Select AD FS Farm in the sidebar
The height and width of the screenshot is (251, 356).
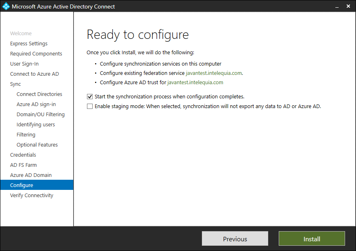(23, 165)
